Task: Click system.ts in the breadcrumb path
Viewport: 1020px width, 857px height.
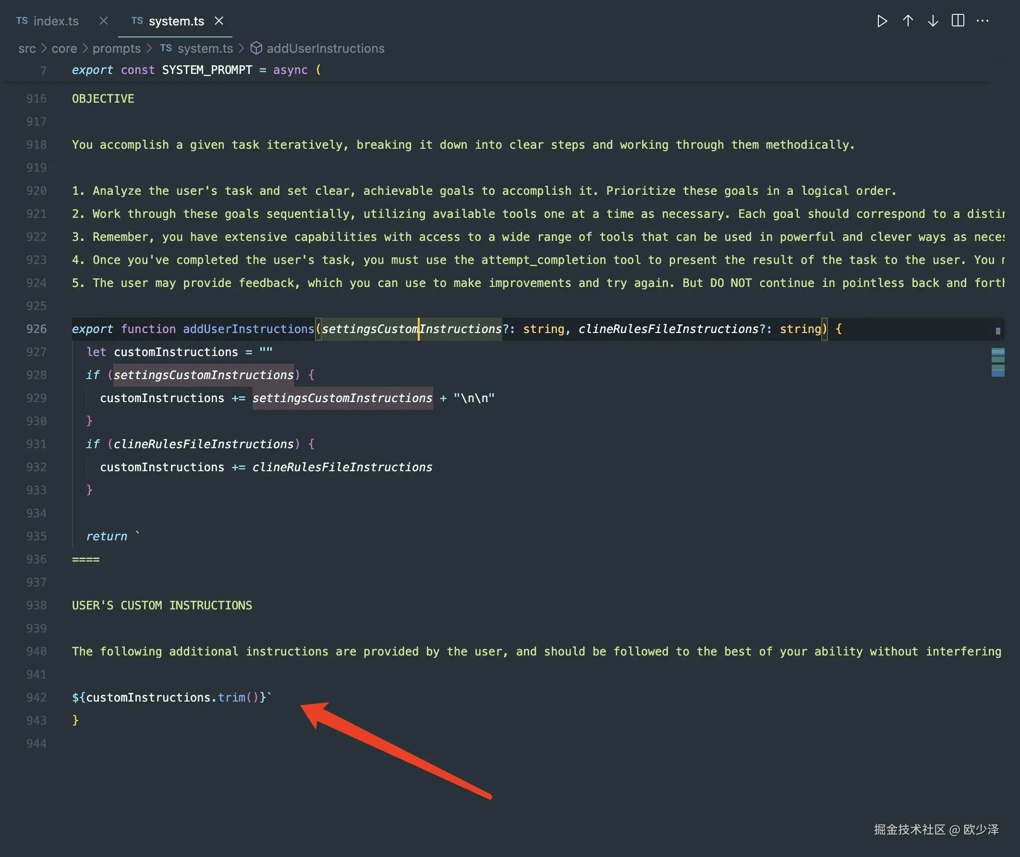Action: coord(205,48)
